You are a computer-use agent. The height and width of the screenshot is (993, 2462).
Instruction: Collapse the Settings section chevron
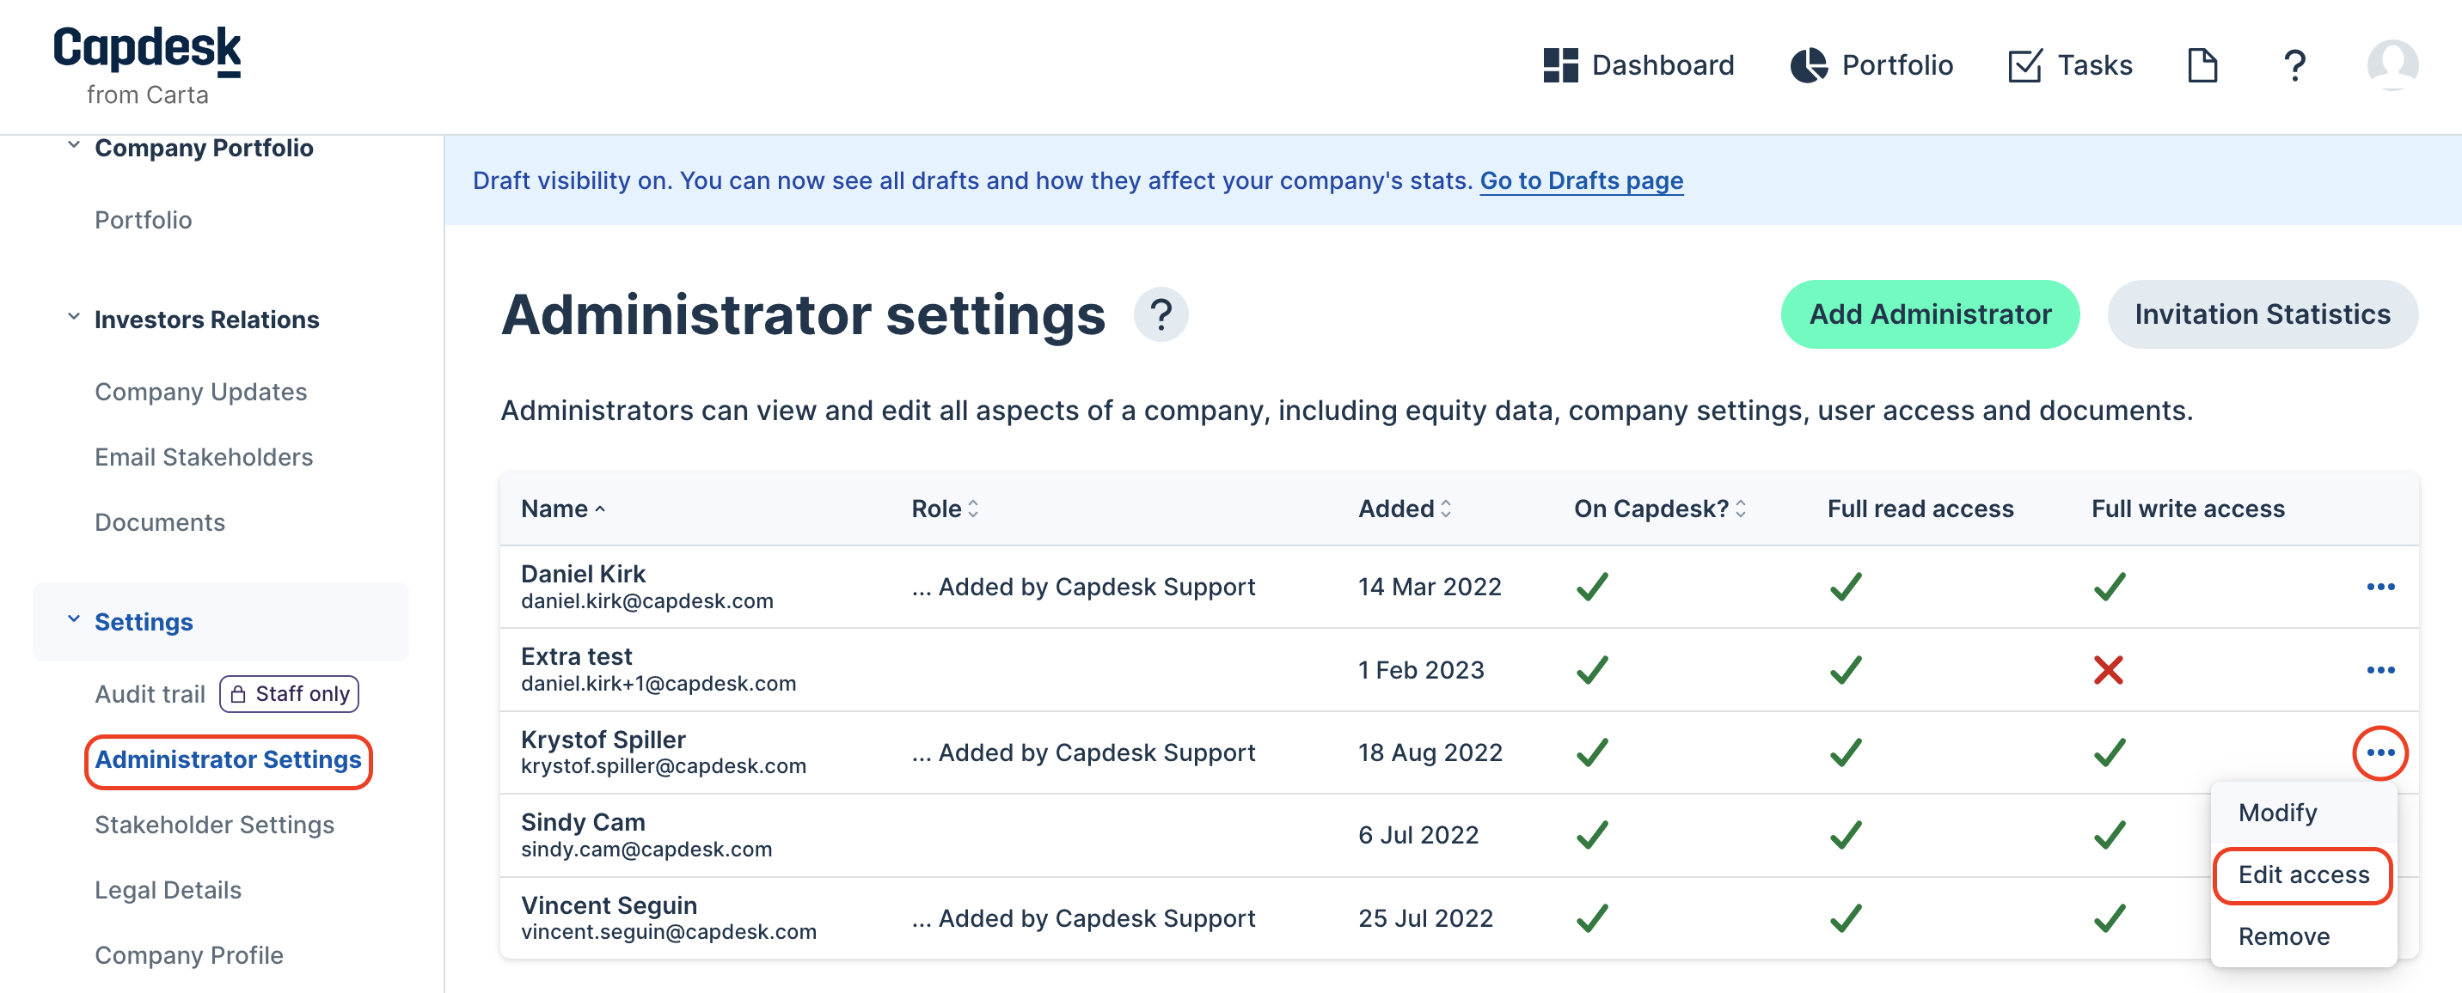pos(74,619)
